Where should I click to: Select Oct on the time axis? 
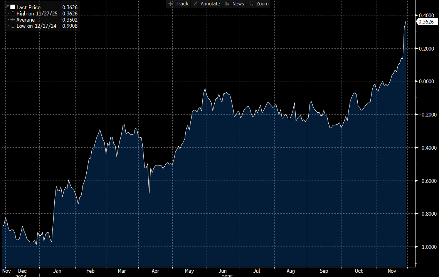coord(359,271)
